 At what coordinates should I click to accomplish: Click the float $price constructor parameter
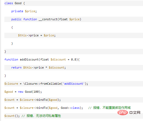point(69,19)
